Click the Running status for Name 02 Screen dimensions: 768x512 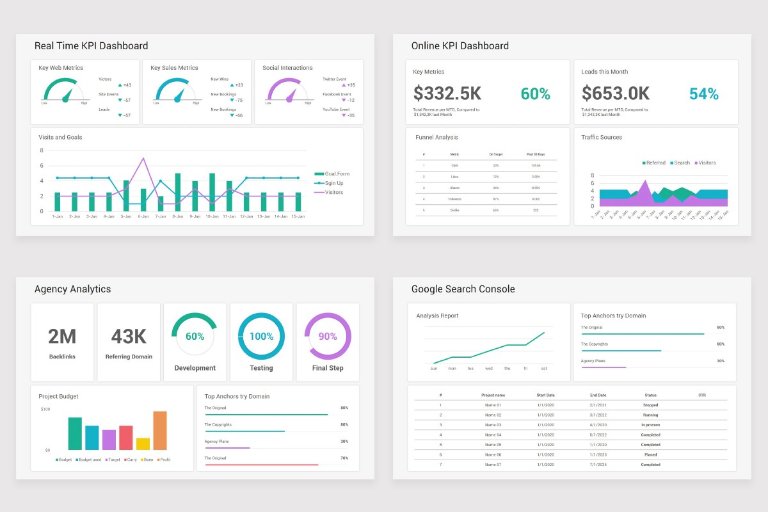point(651,415)
